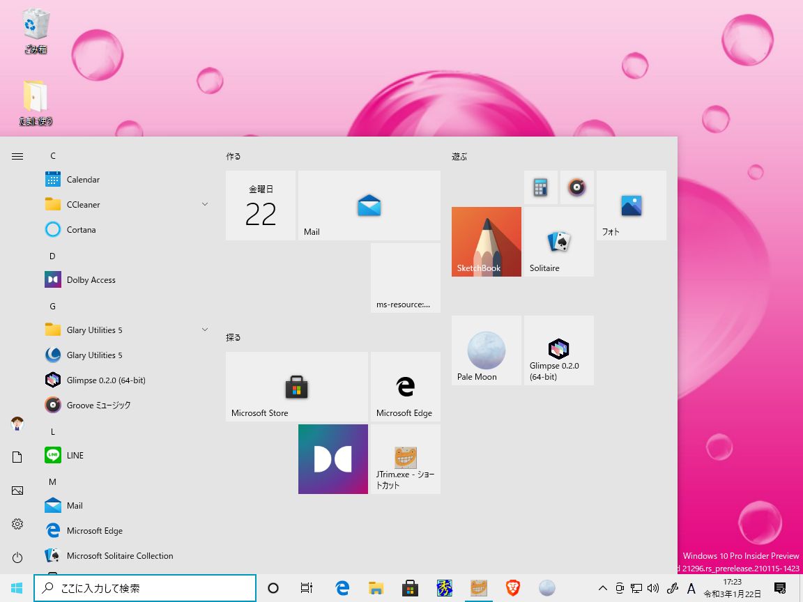Open the Action Center notifications icon

coord(780,588)
